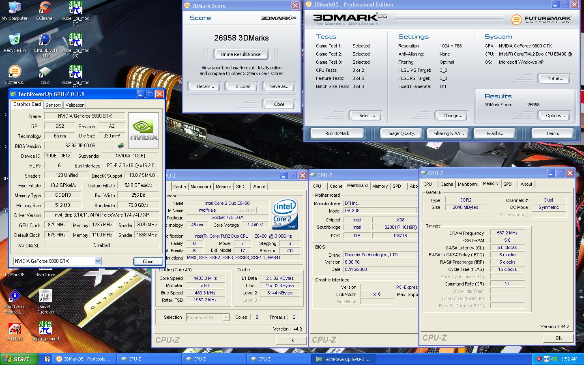
Task: Open super_pi_mod (2) desktop icon
Action: pos(75,13)
